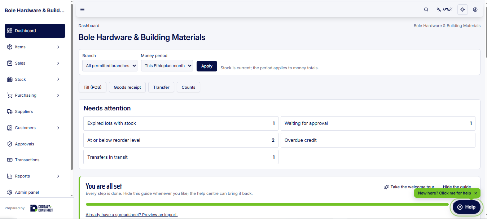The image size is (487, 219).
Task: Open Waiting for approval row
Action: pyautogui.click(x=378, y=123)
